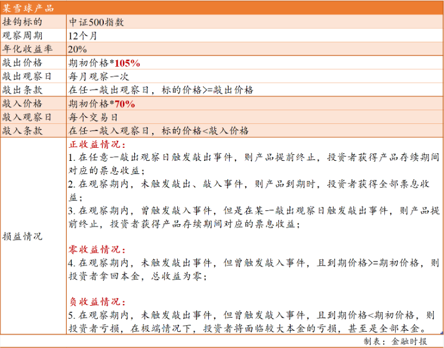Click the value 期初价格*70%
This screenshot has height=348, width=444.
(101, 104)
